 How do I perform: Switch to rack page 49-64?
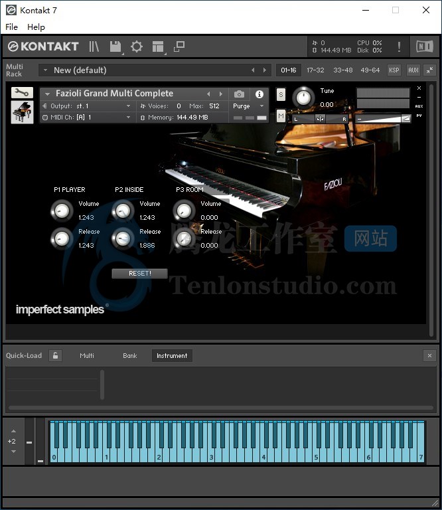pos(370,70)
